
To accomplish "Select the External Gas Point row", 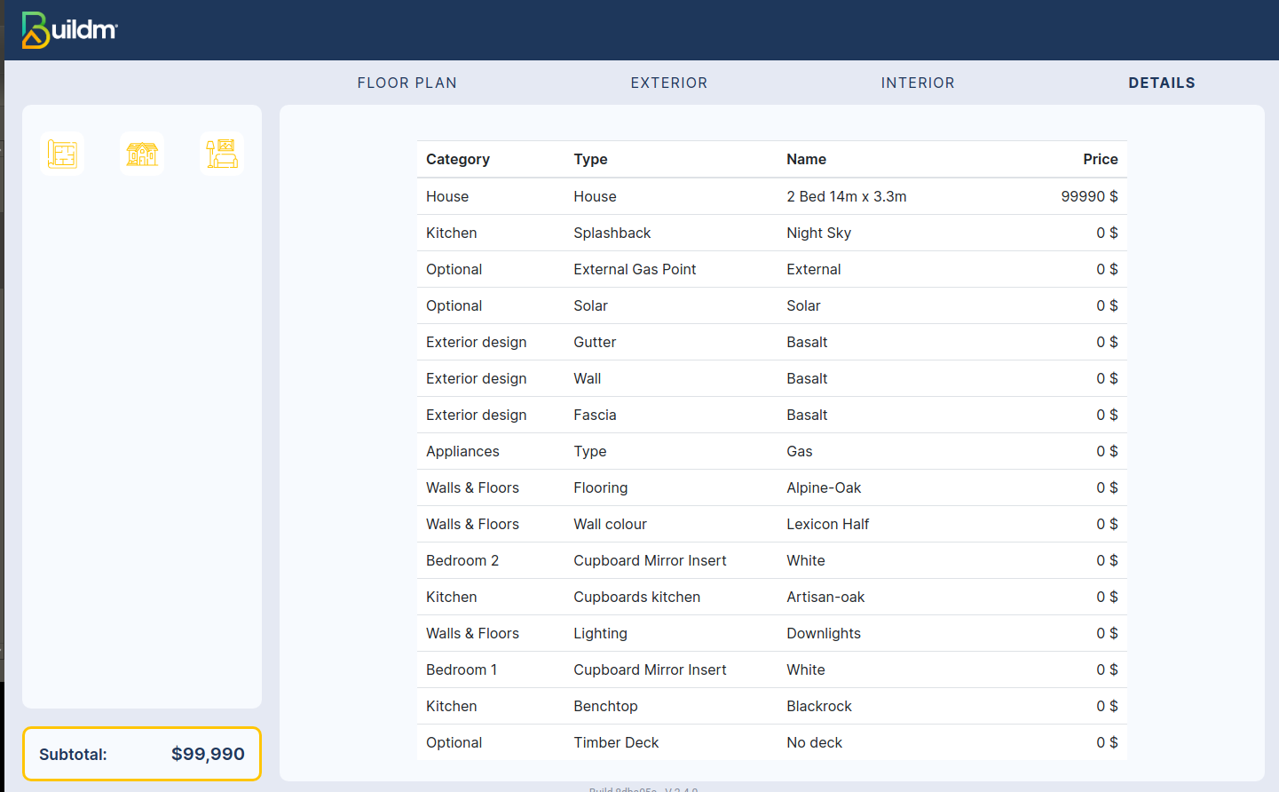I will pyautogui.click(x=771, y=269).
